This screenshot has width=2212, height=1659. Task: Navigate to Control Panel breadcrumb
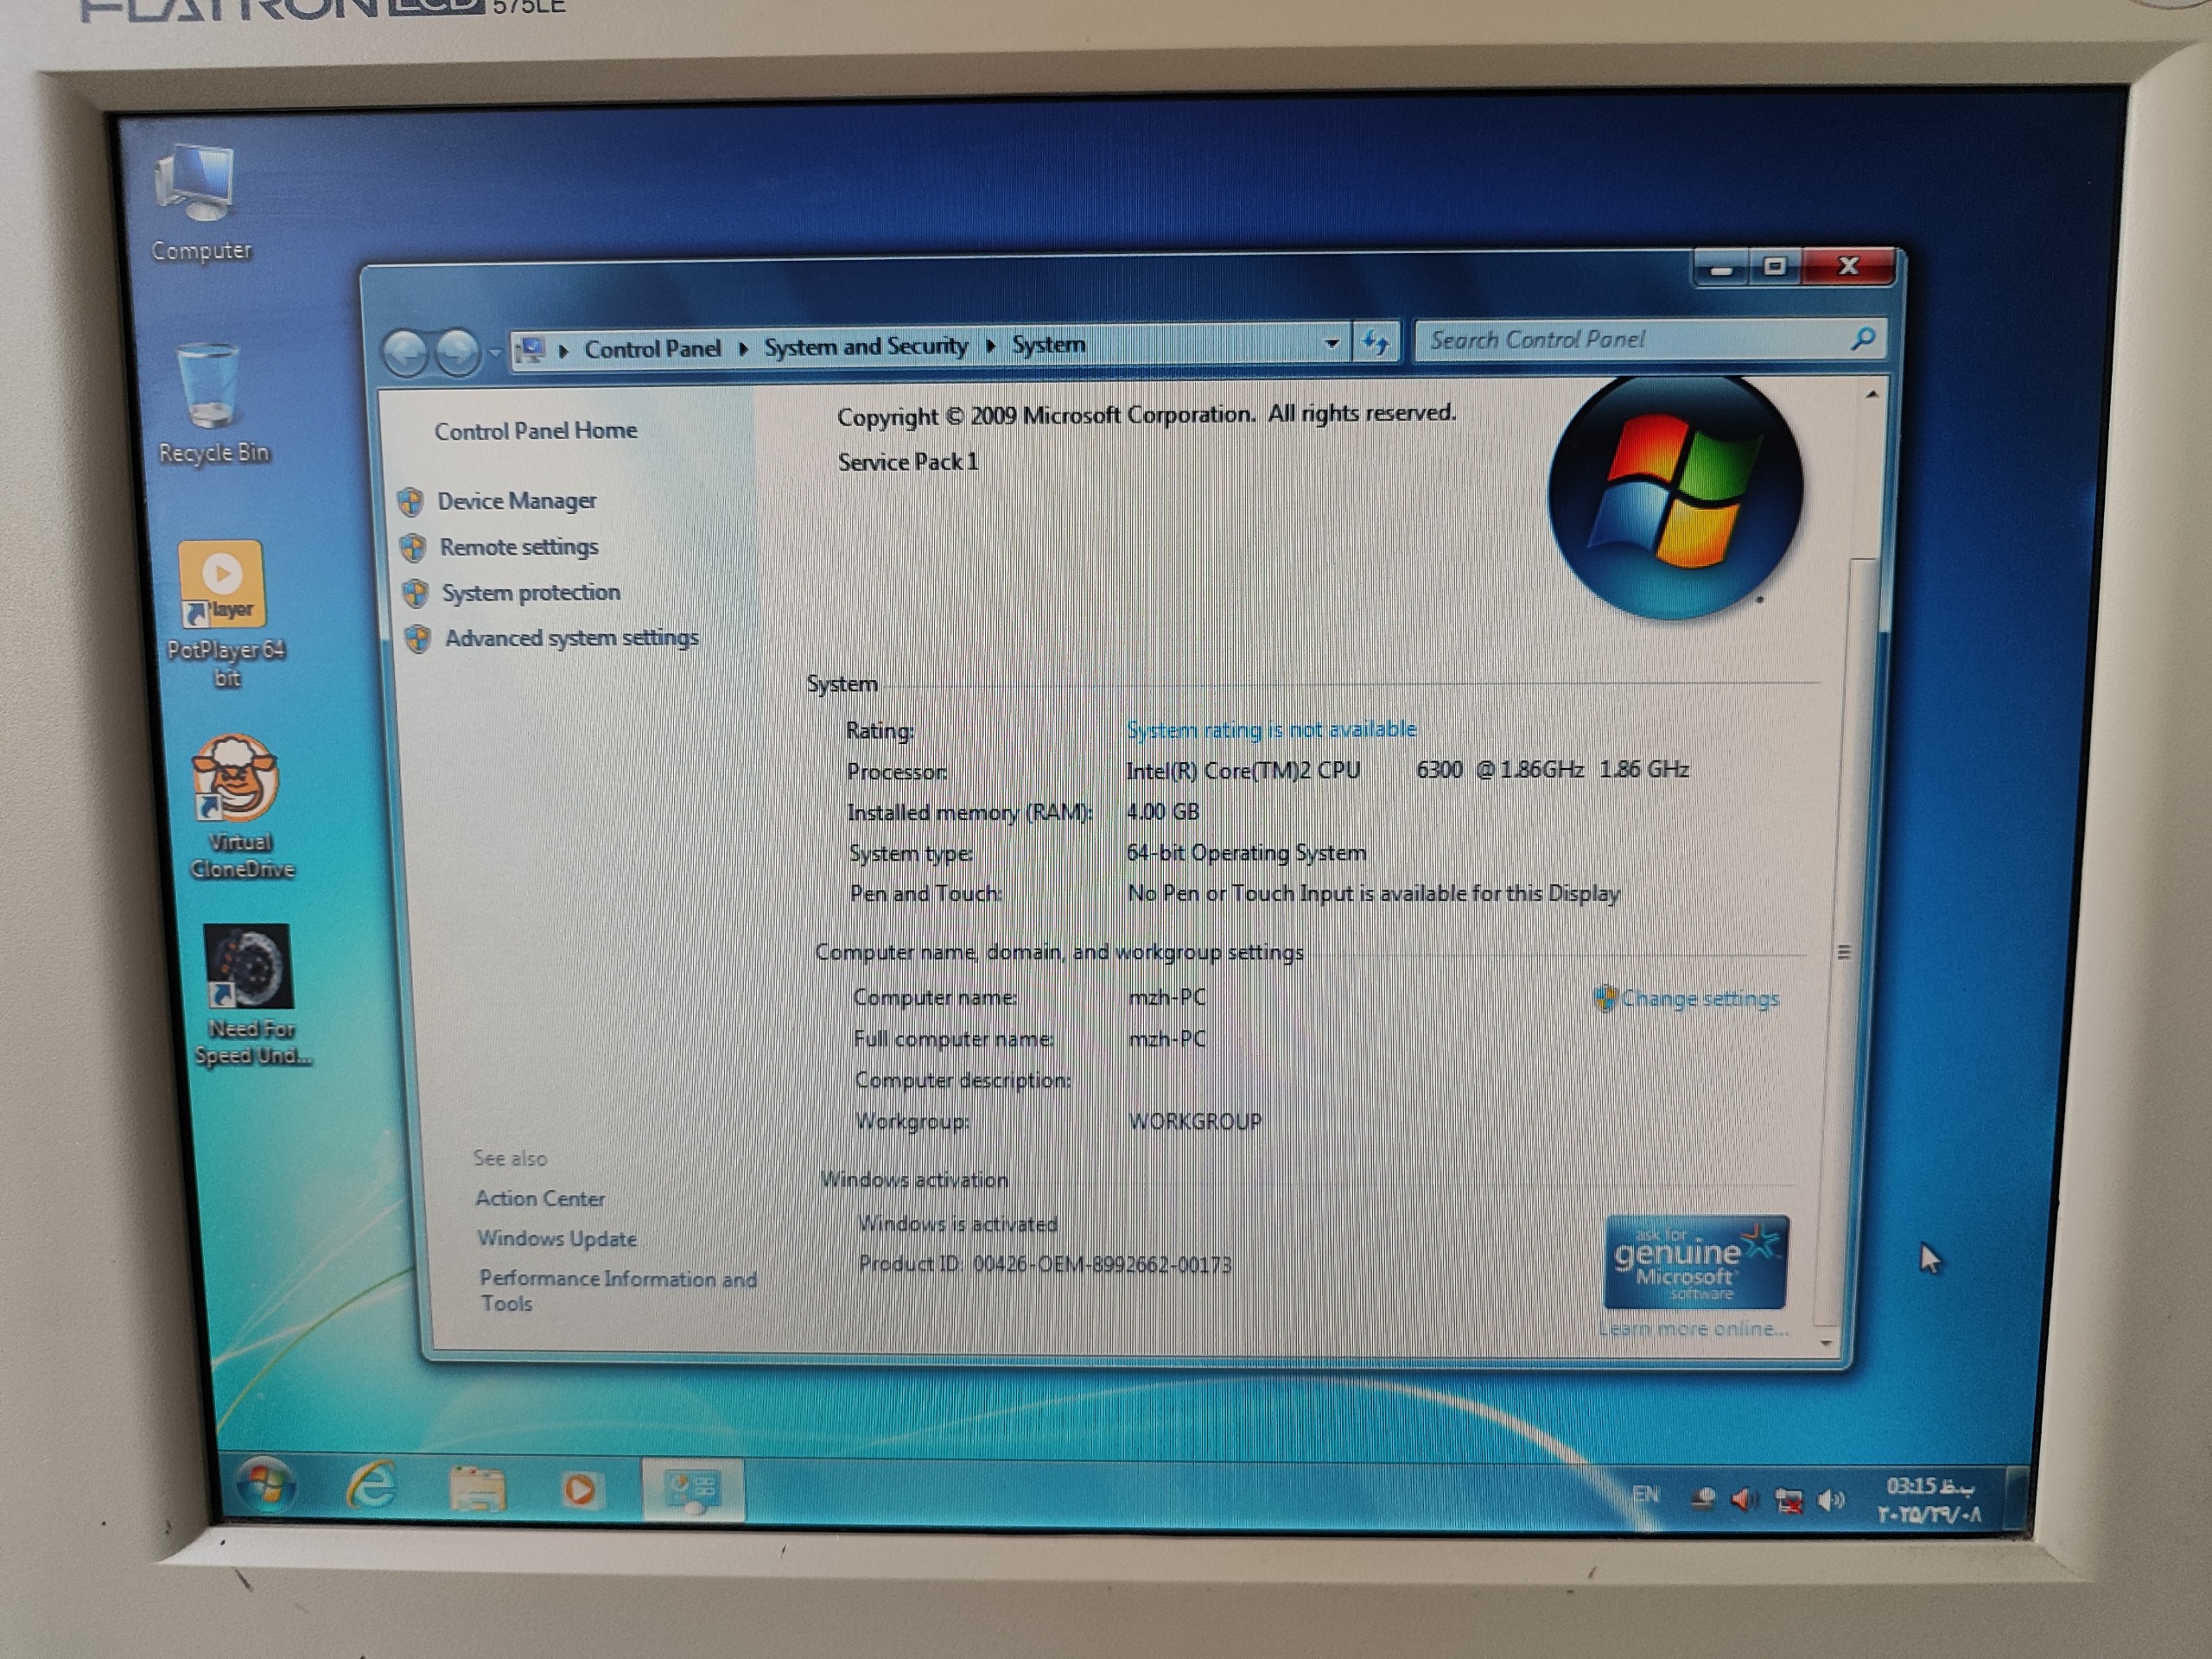(x=652, y=349)
